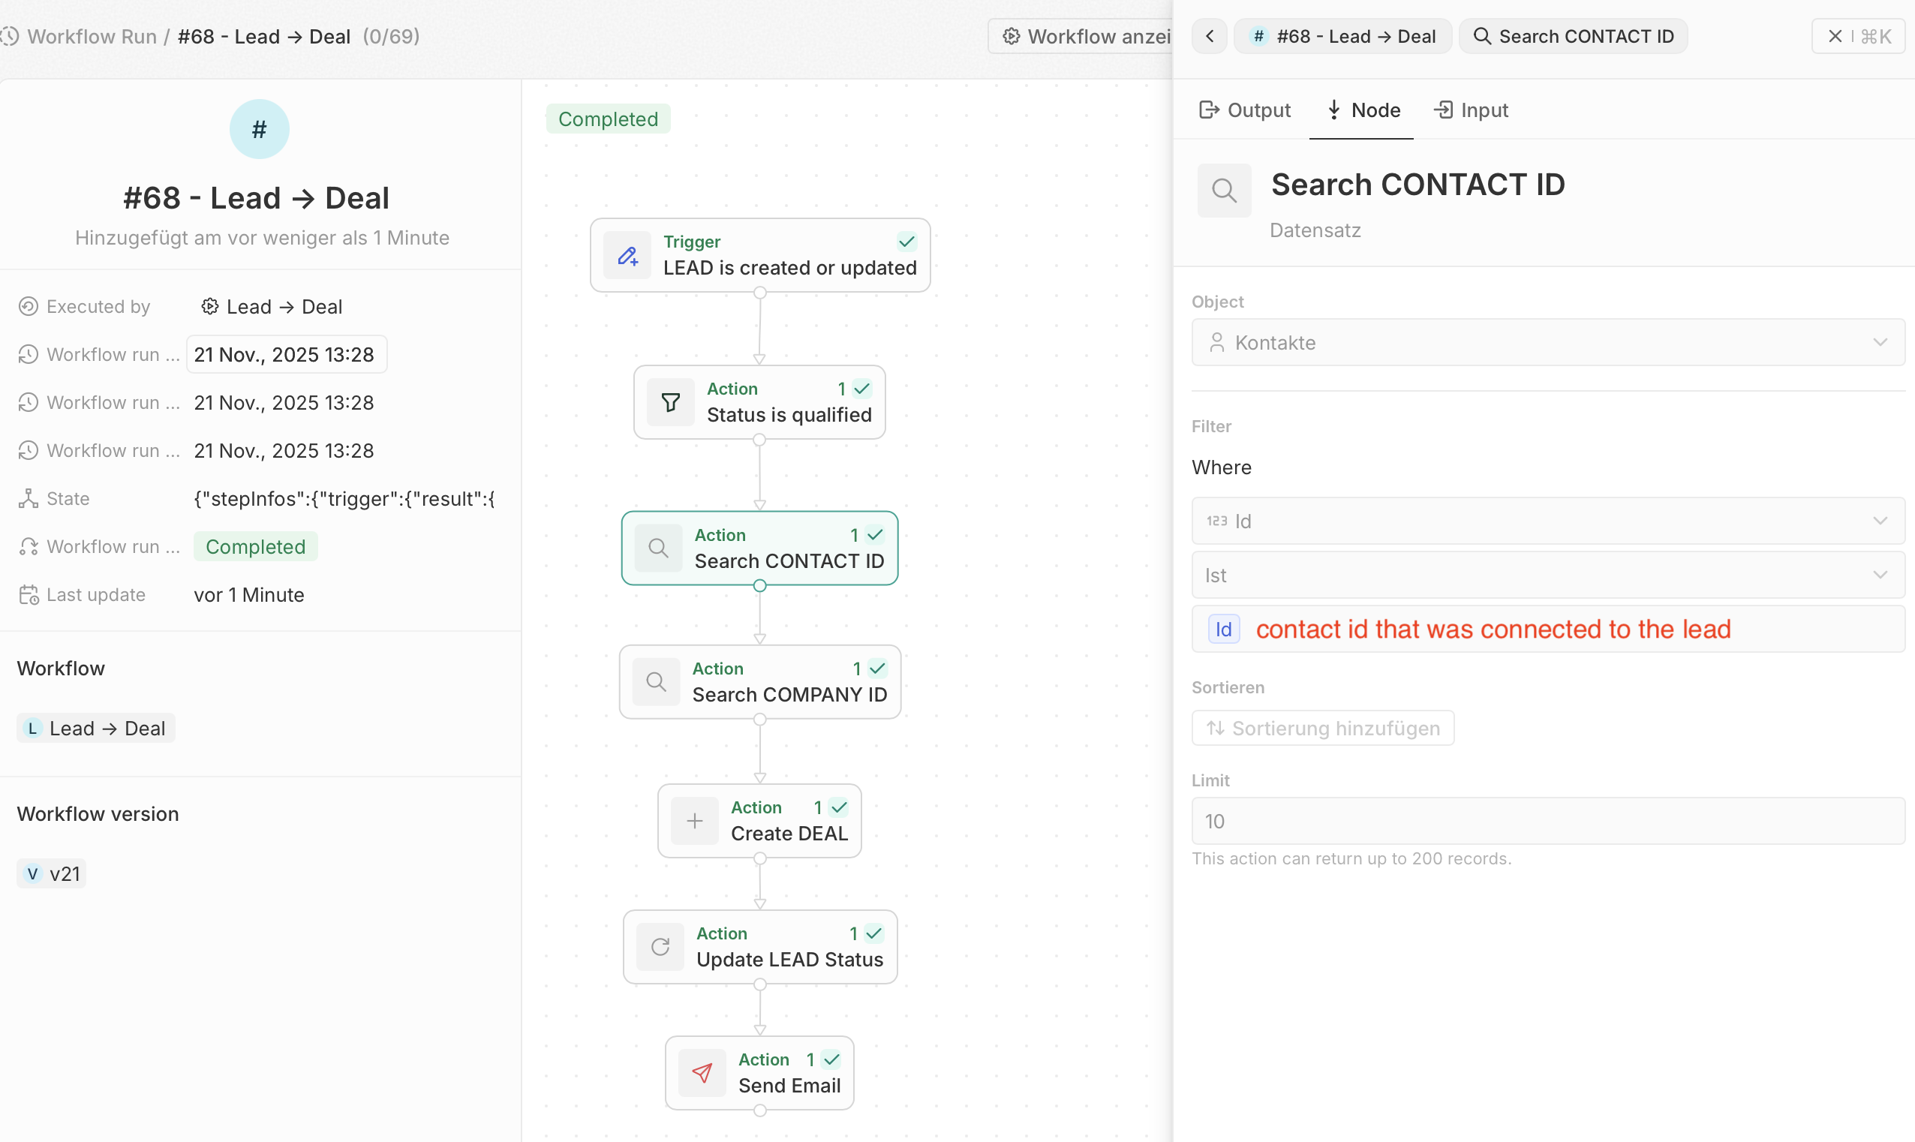Click the plus icon on Create DEAL
This screenshot has height=1142, width=1915.
coord(694,821)
